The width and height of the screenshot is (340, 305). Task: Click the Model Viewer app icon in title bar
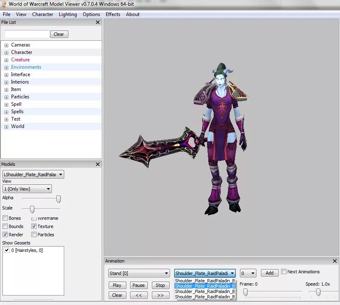(4, 4)
